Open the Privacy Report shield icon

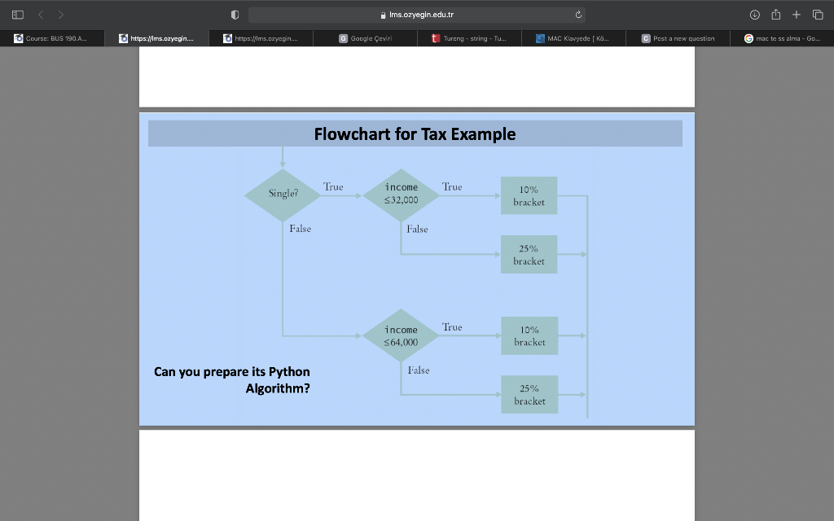234,14
